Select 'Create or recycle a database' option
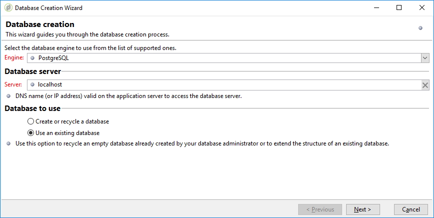Image resolution: width=434 pixels, height=218 pixels. coord(31,121)
